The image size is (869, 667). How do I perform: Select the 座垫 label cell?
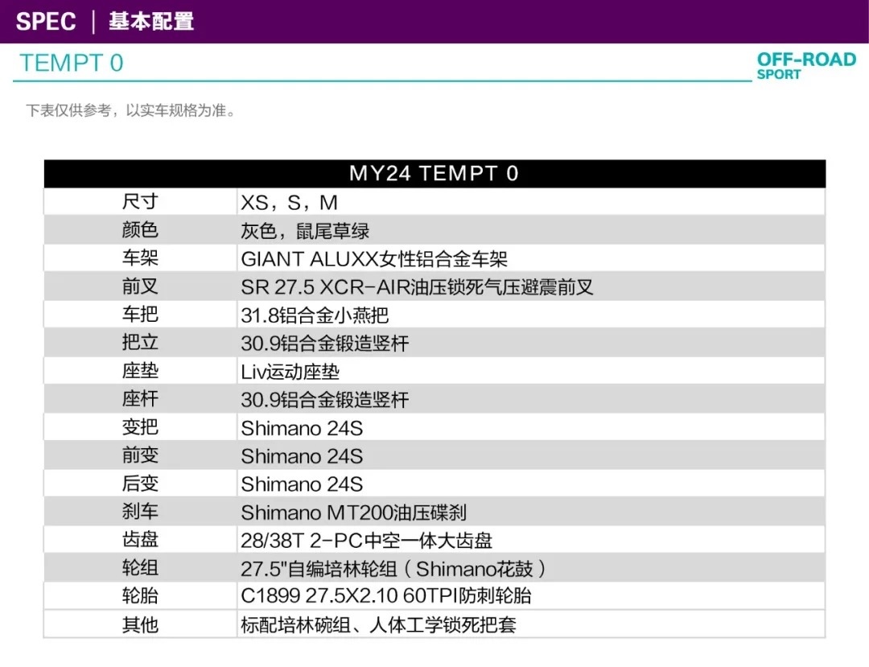pyautogui.click(x=140, y=371)
